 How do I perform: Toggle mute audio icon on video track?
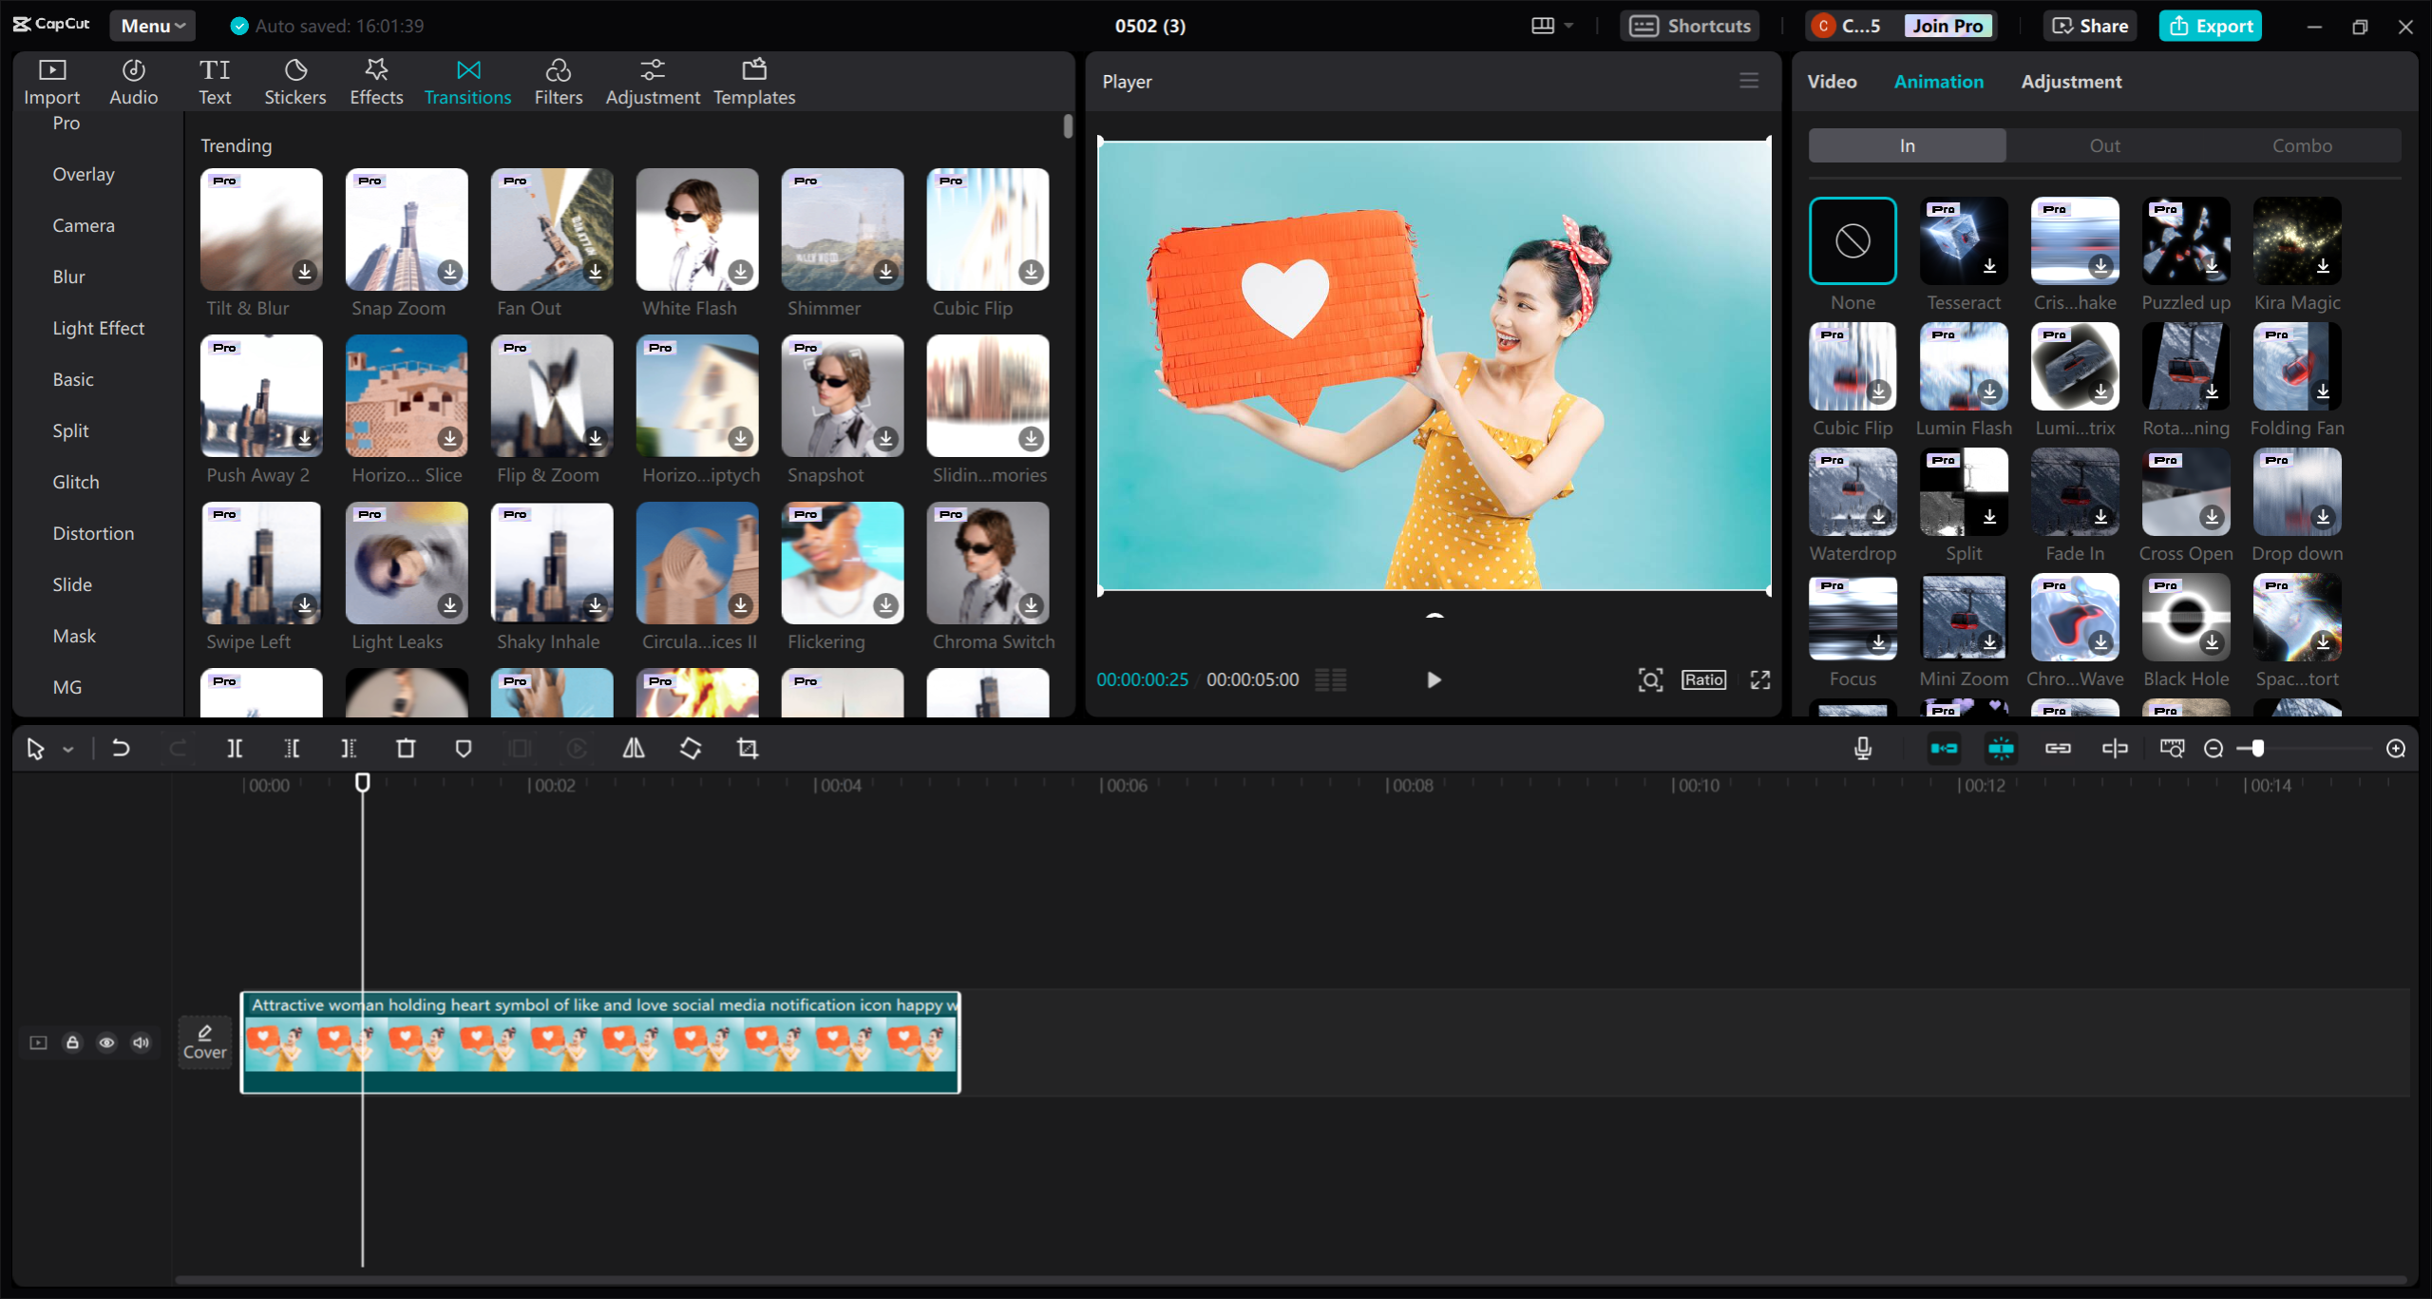[x=140, y=1043]
